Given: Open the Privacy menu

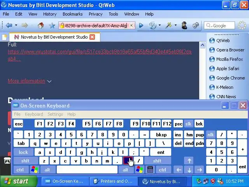Looking at the screenshot, I should tap(95, 14).
